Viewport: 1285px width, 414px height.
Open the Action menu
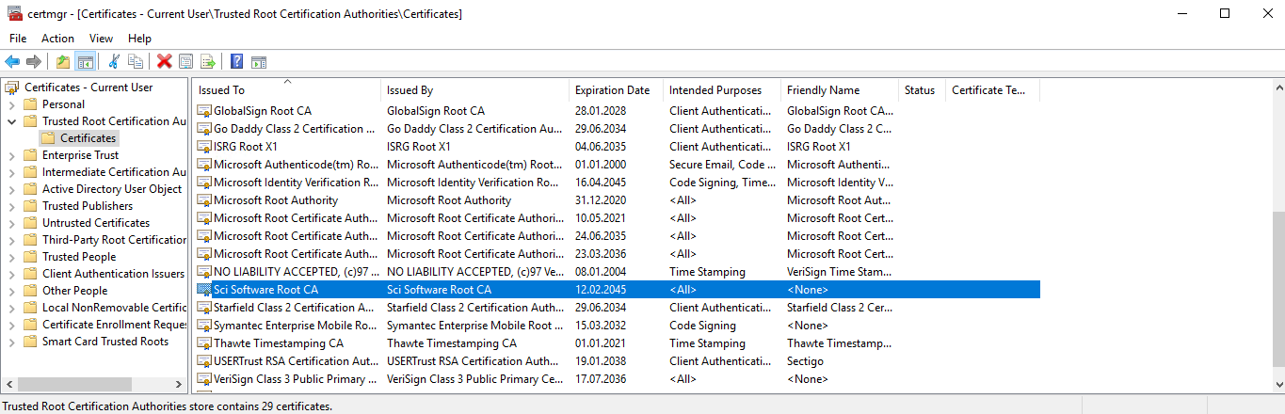coord(57,39)
